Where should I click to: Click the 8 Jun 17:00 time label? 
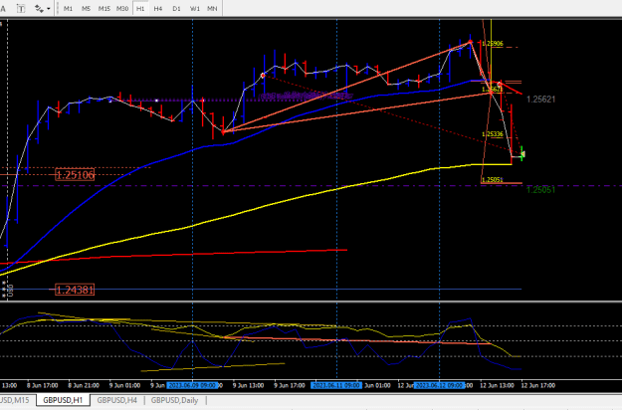click(43, 385)
